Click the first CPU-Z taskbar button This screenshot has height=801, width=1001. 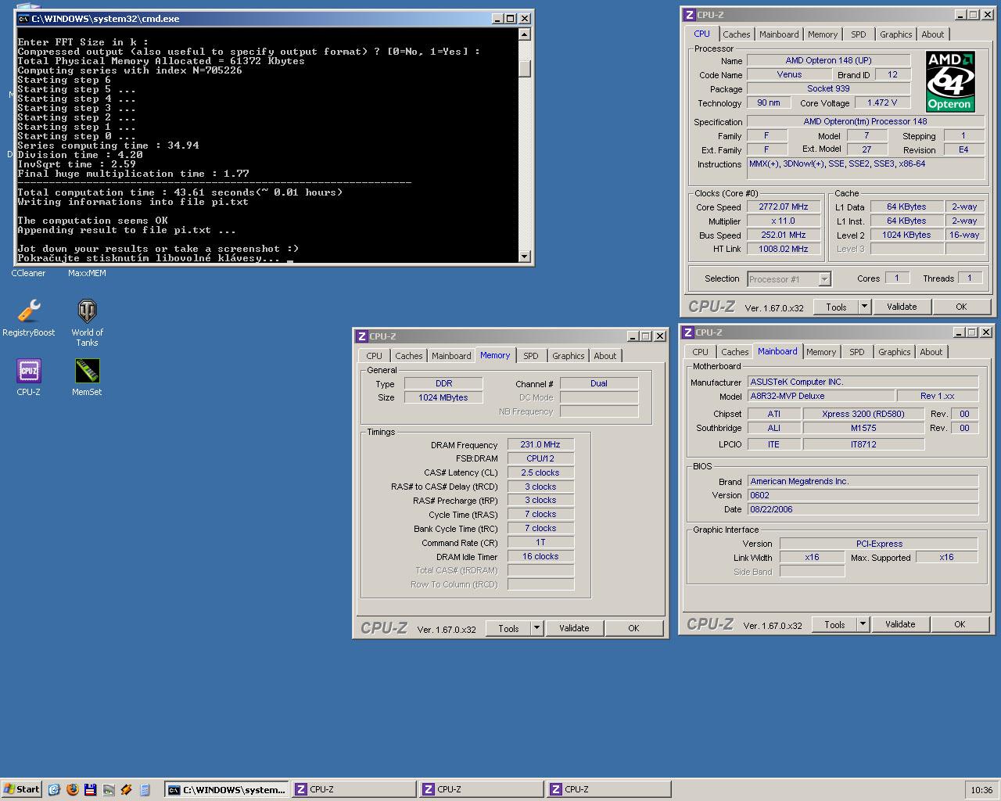pos(354,789)
